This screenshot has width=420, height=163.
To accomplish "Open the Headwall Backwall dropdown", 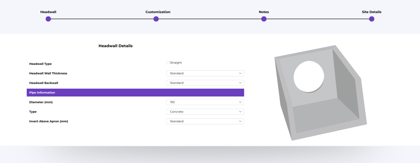I will click(205, 83).
